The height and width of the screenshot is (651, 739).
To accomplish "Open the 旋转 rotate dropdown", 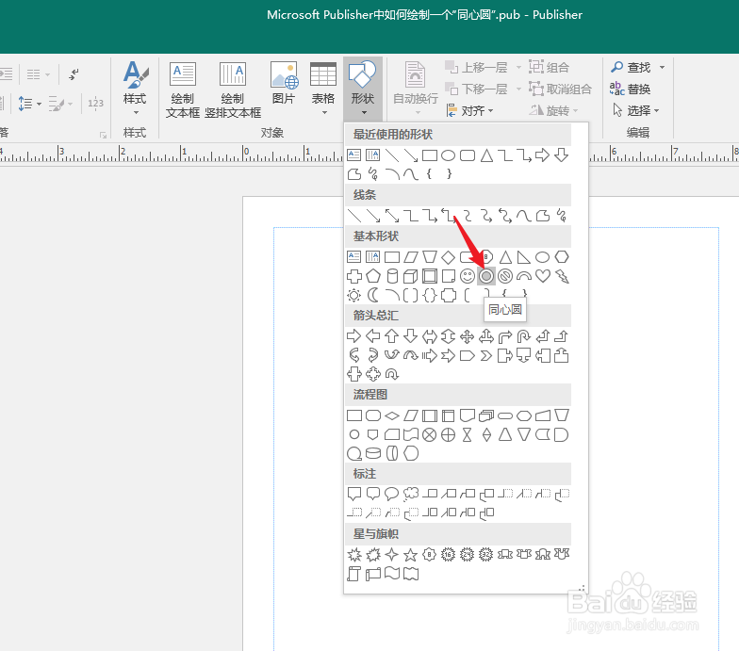I will tap(554, 111).
